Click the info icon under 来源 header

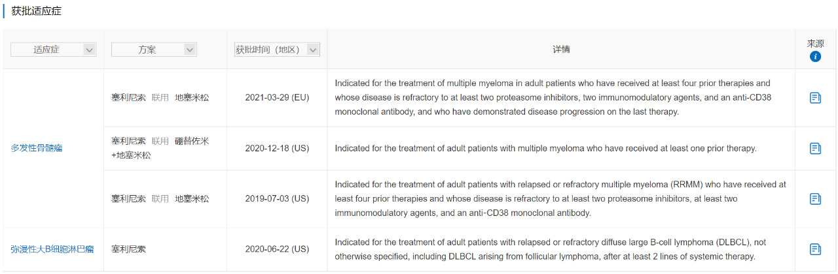click(815, 57)
